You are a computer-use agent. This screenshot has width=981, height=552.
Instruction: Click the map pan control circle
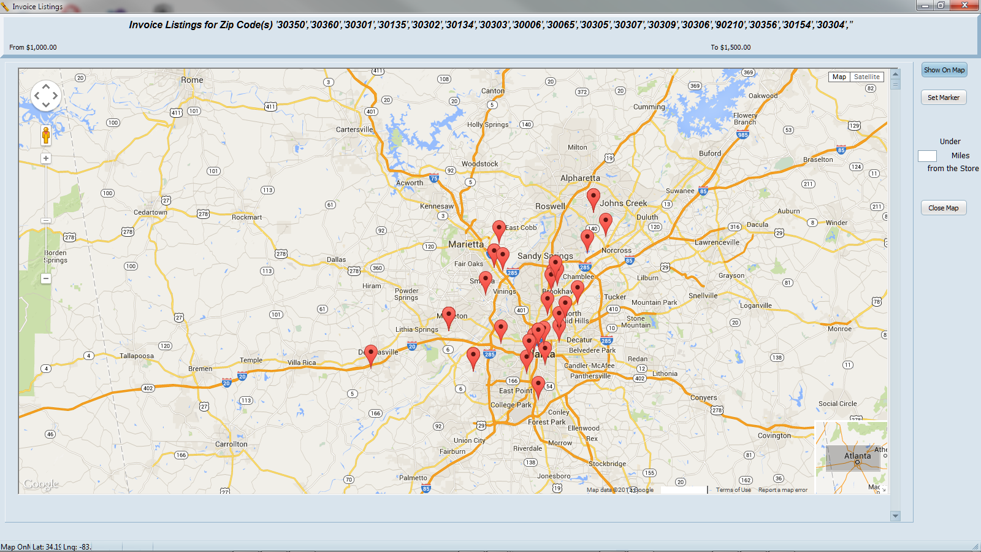[x=46, y=96]
